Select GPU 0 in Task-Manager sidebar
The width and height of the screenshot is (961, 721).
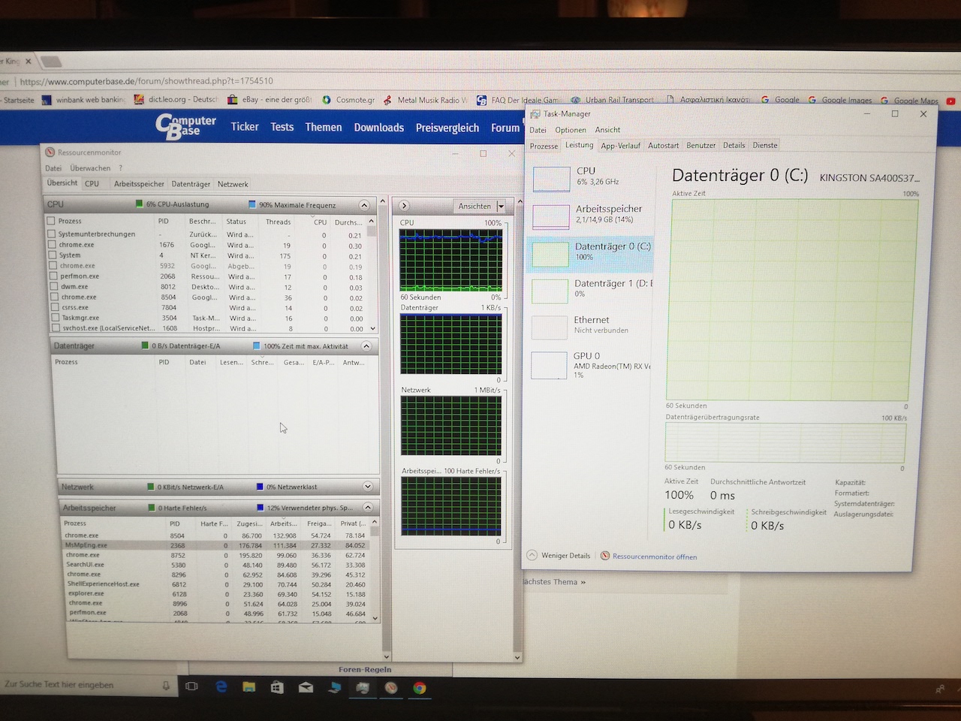(592, 364)
